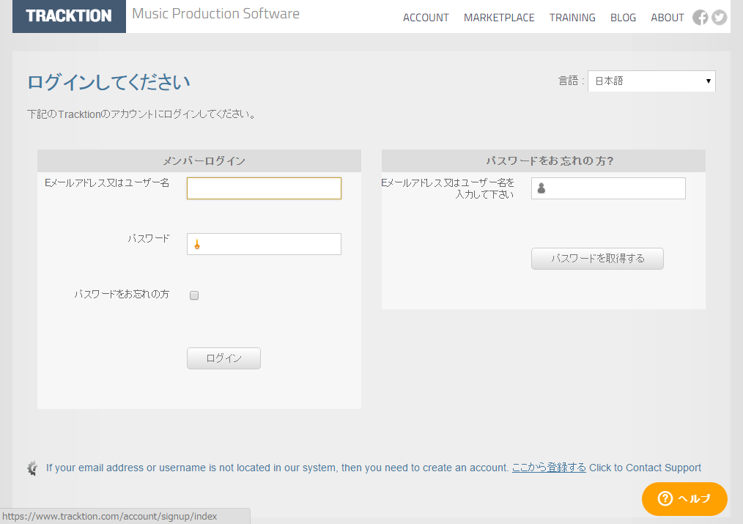Focus the password recovery email field

608,188
